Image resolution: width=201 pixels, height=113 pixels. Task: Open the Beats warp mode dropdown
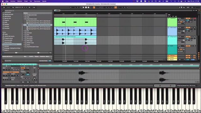coord(25,70)
